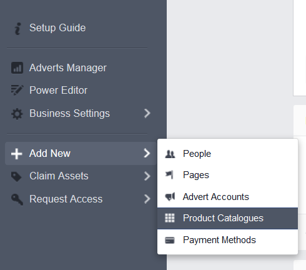The image size is (306, 270).
Task: Click the Setup Guide info icon
Action: click(18, 29)
